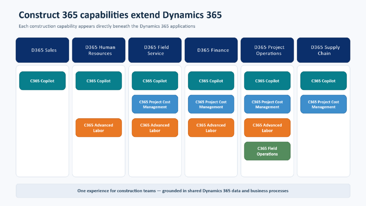
Task: Click C365 Copilot under D365 Sales
Action: 42,81
